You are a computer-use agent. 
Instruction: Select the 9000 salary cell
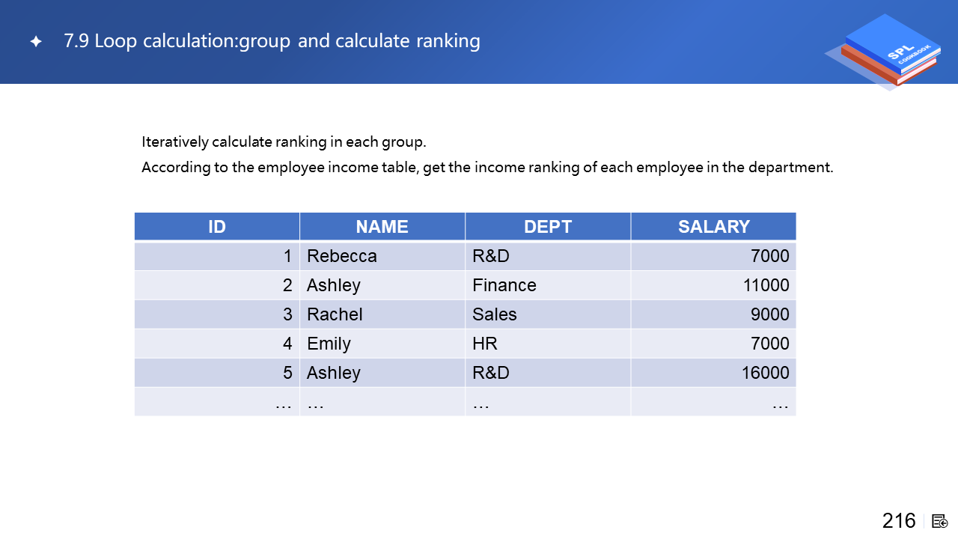(x=769, y=314)
